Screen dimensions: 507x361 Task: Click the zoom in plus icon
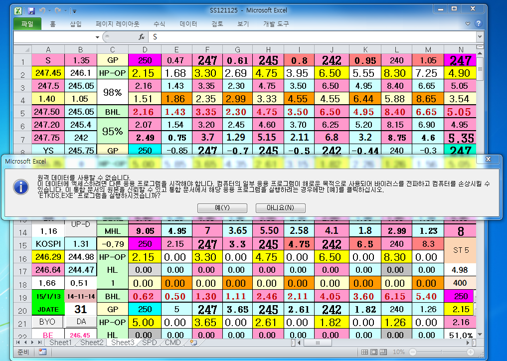470,352
